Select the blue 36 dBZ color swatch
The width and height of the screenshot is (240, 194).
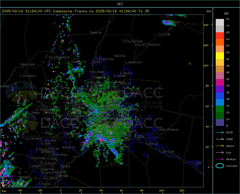click(220, 96)
